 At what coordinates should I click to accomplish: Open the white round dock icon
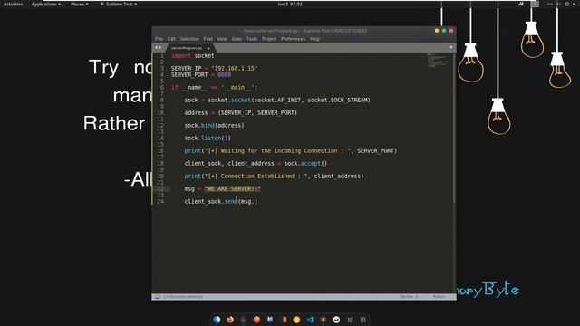point(336,320)
